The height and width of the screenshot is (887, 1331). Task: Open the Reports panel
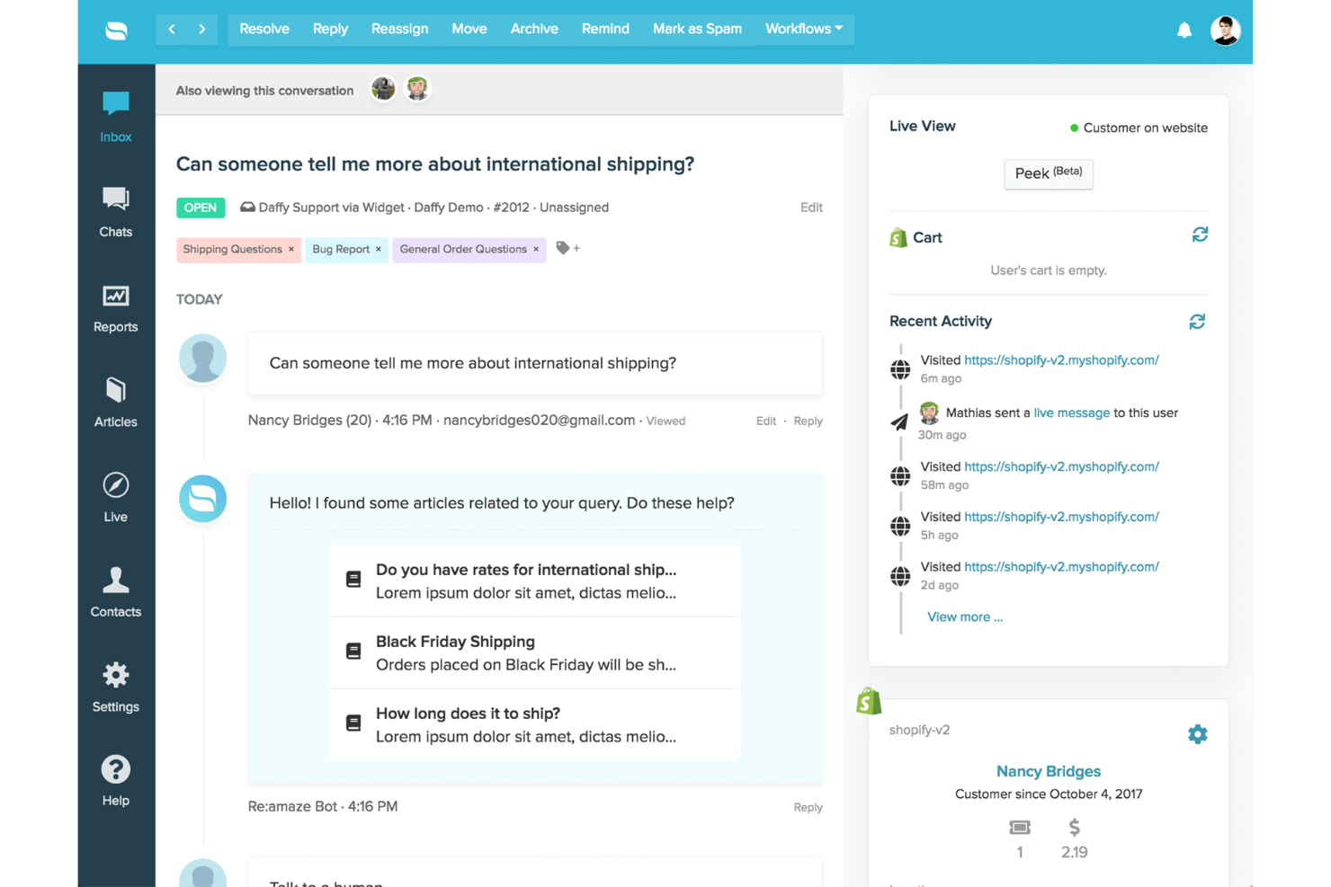(115, 307)
